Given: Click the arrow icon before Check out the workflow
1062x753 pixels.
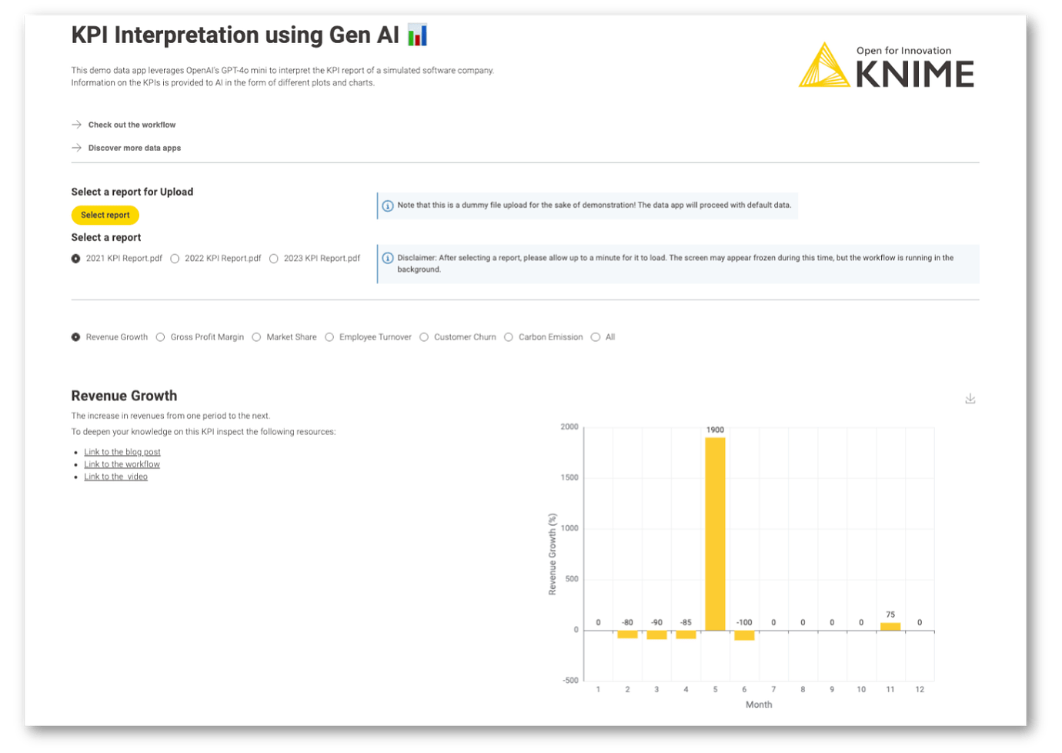Looking at the screenshot, I should coord(75,124).
